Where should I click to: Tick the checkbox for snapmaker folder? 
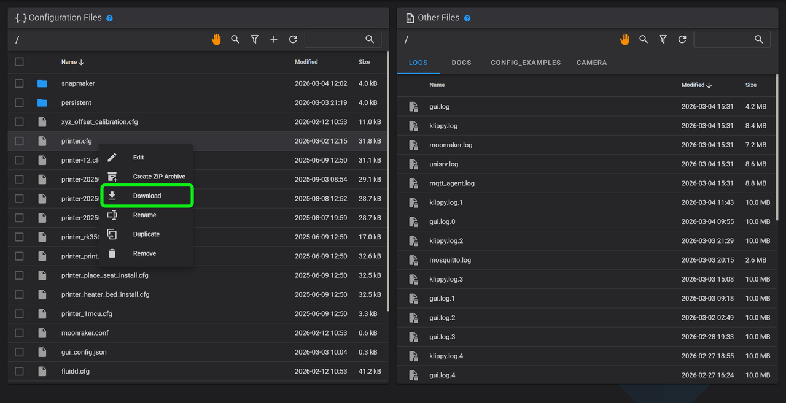coord(19,83)
